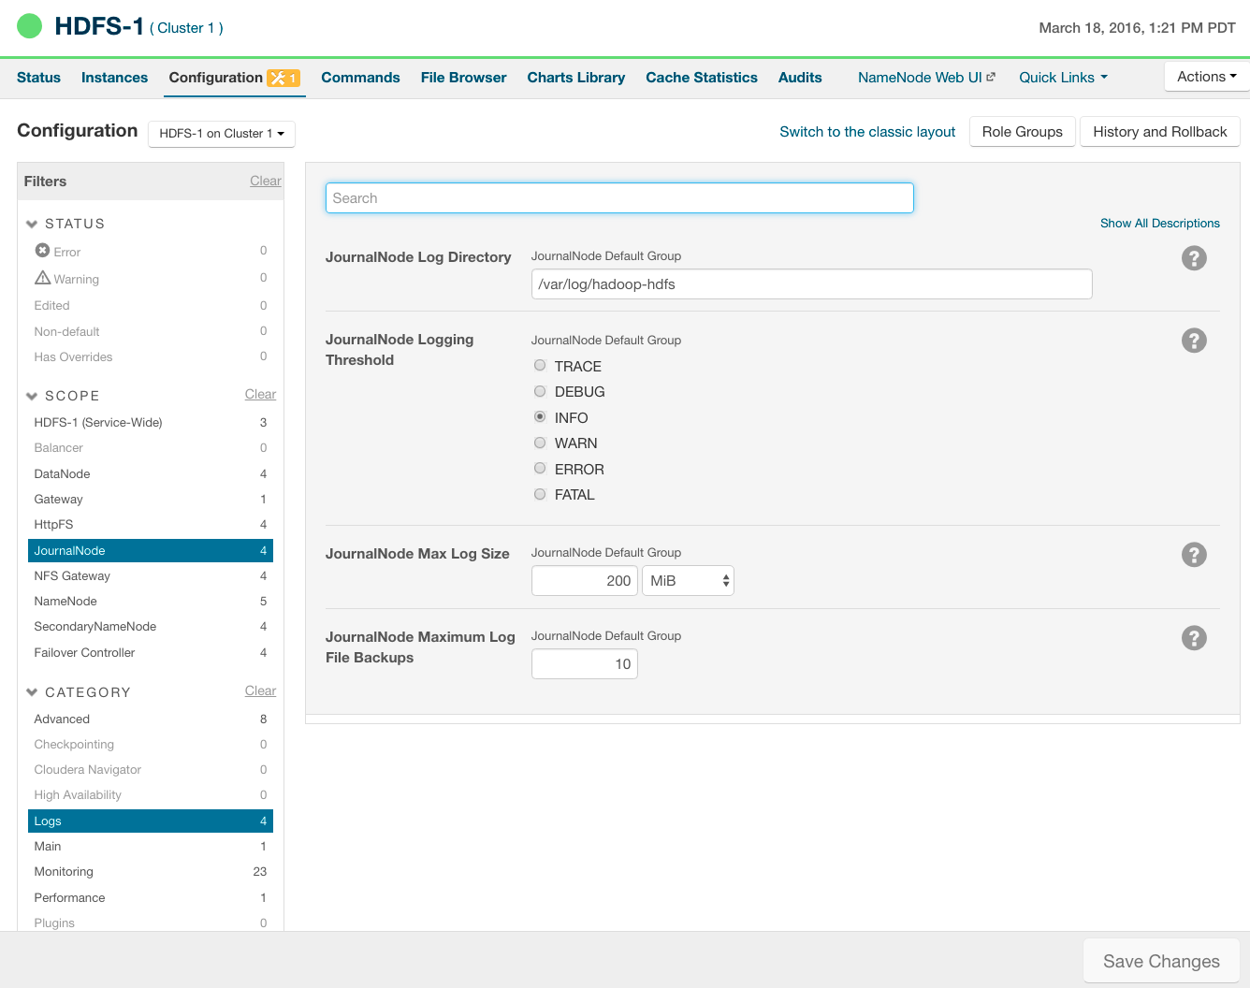Click the Warning triangle filter icon
Image resolution: width=1250 pixels, height=988 pixels.
point(42,278)
